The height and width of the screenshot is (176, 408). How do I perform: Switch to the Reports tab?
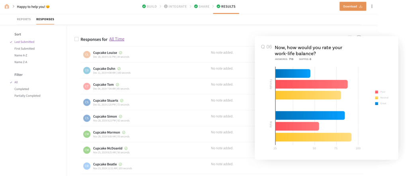click(x=24, y=19)
